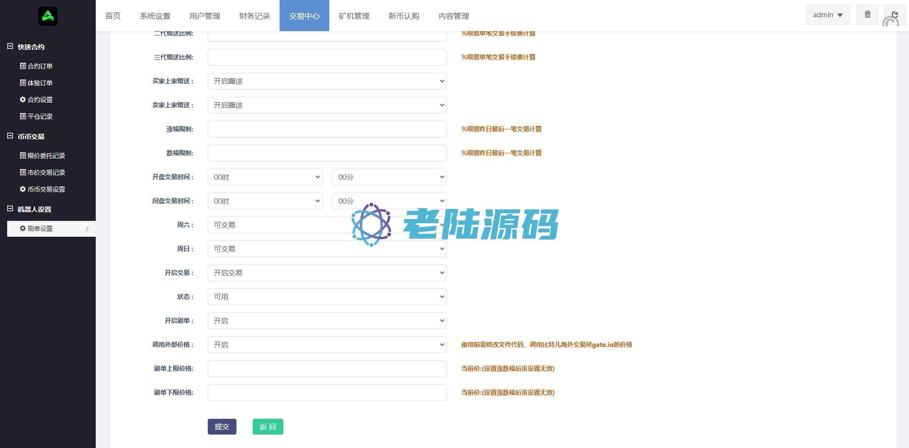909x448 pixels.
Task: Open 刷单设置 gear item in sidebar
Action: click(x=36, y=229)
